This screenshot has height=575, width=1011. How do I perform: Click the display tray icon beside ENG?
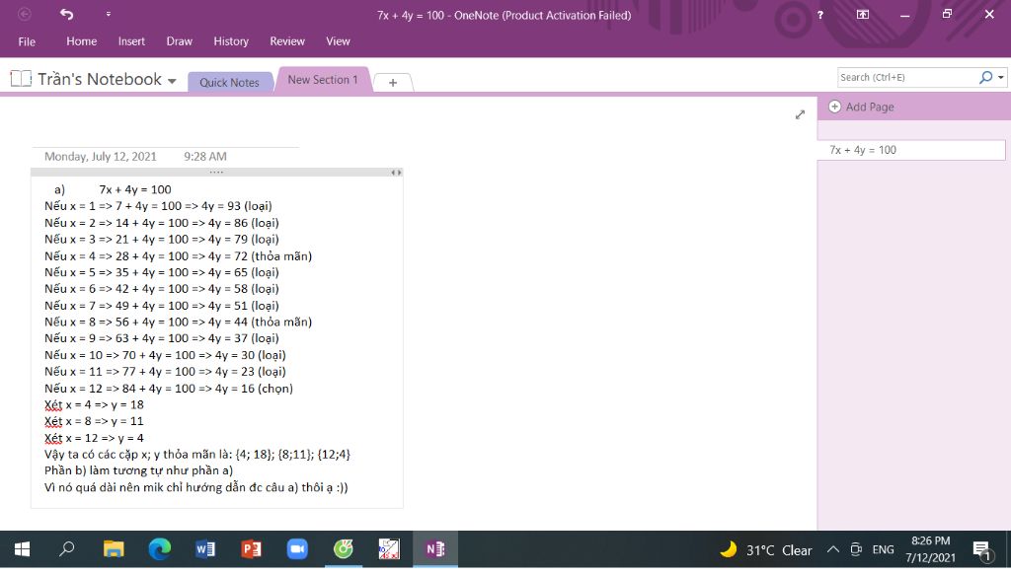(x=856, y=550)
